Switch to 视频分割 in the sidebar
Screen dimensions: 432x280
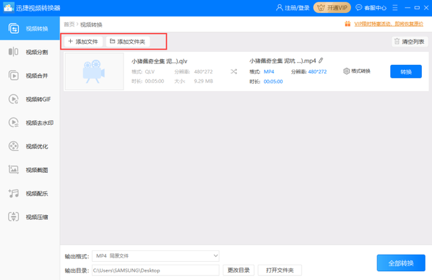[30, 52]
